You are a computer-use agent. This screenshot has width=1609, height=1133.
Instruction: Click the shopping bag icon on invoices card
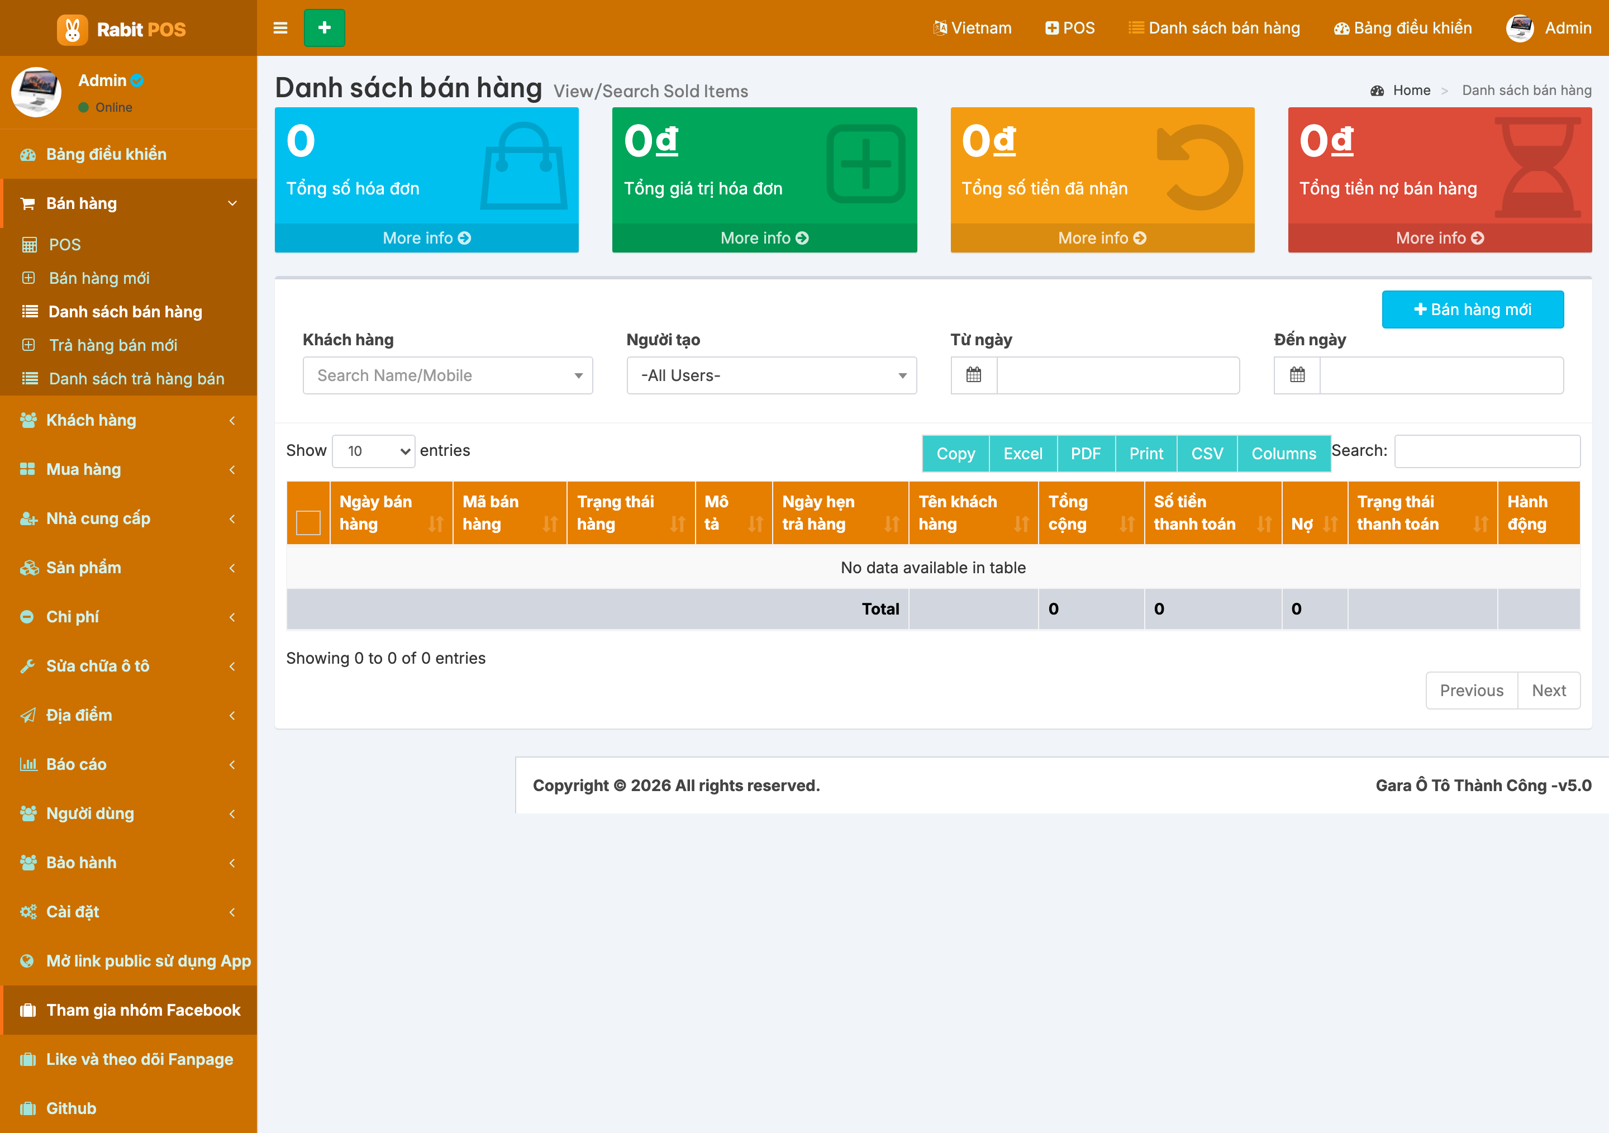[x=523, y=166]
